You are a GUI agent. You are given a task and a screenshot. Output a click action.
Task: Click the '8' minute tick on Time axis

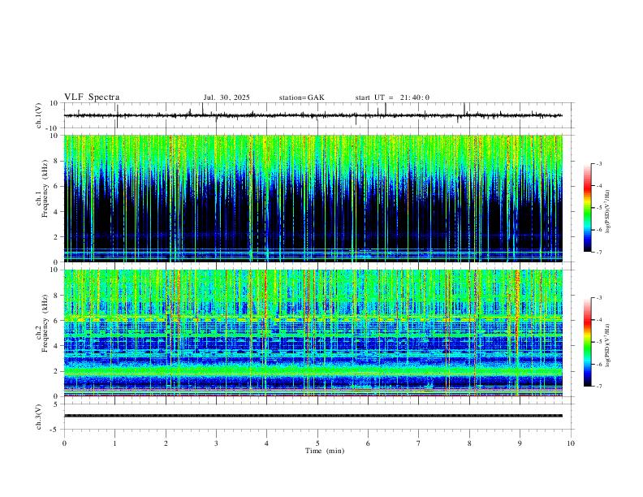(x=469, y=443)
